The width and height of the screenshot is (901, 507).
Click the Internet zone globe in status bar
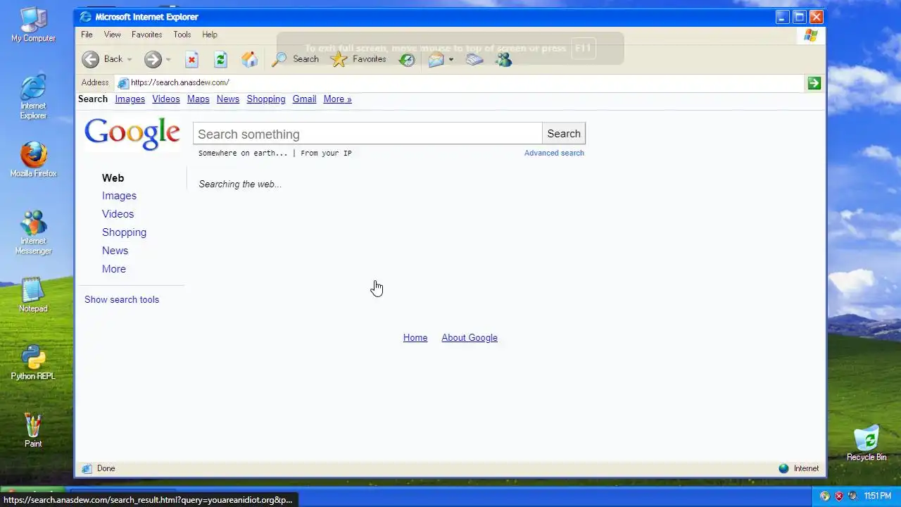click(783, 468)
